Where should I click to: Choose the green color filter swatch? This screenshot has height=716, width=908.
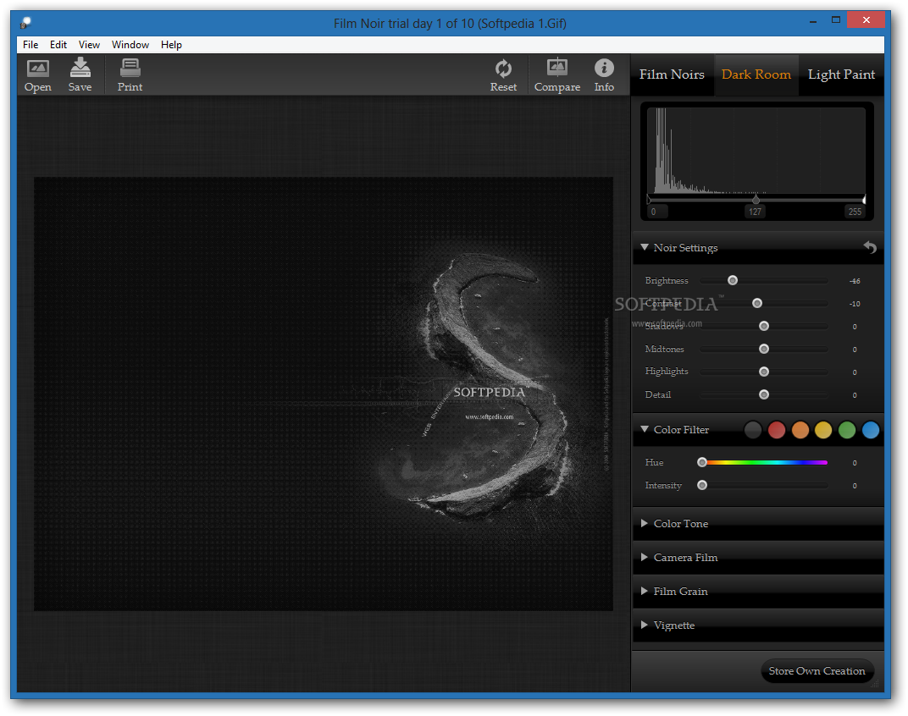(847, 430)
